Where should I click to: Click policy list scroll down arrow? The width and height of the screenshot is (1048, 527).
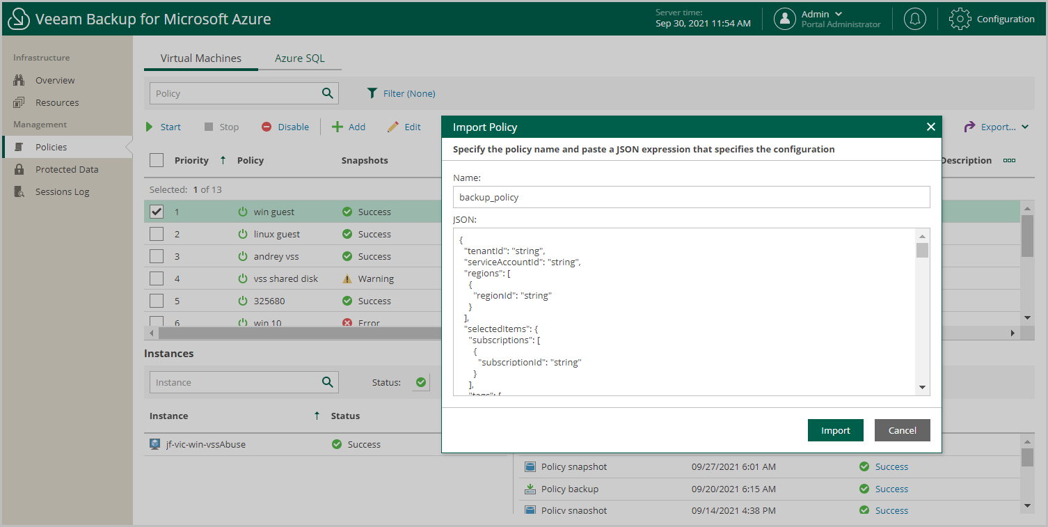(x=1028, y=317)
